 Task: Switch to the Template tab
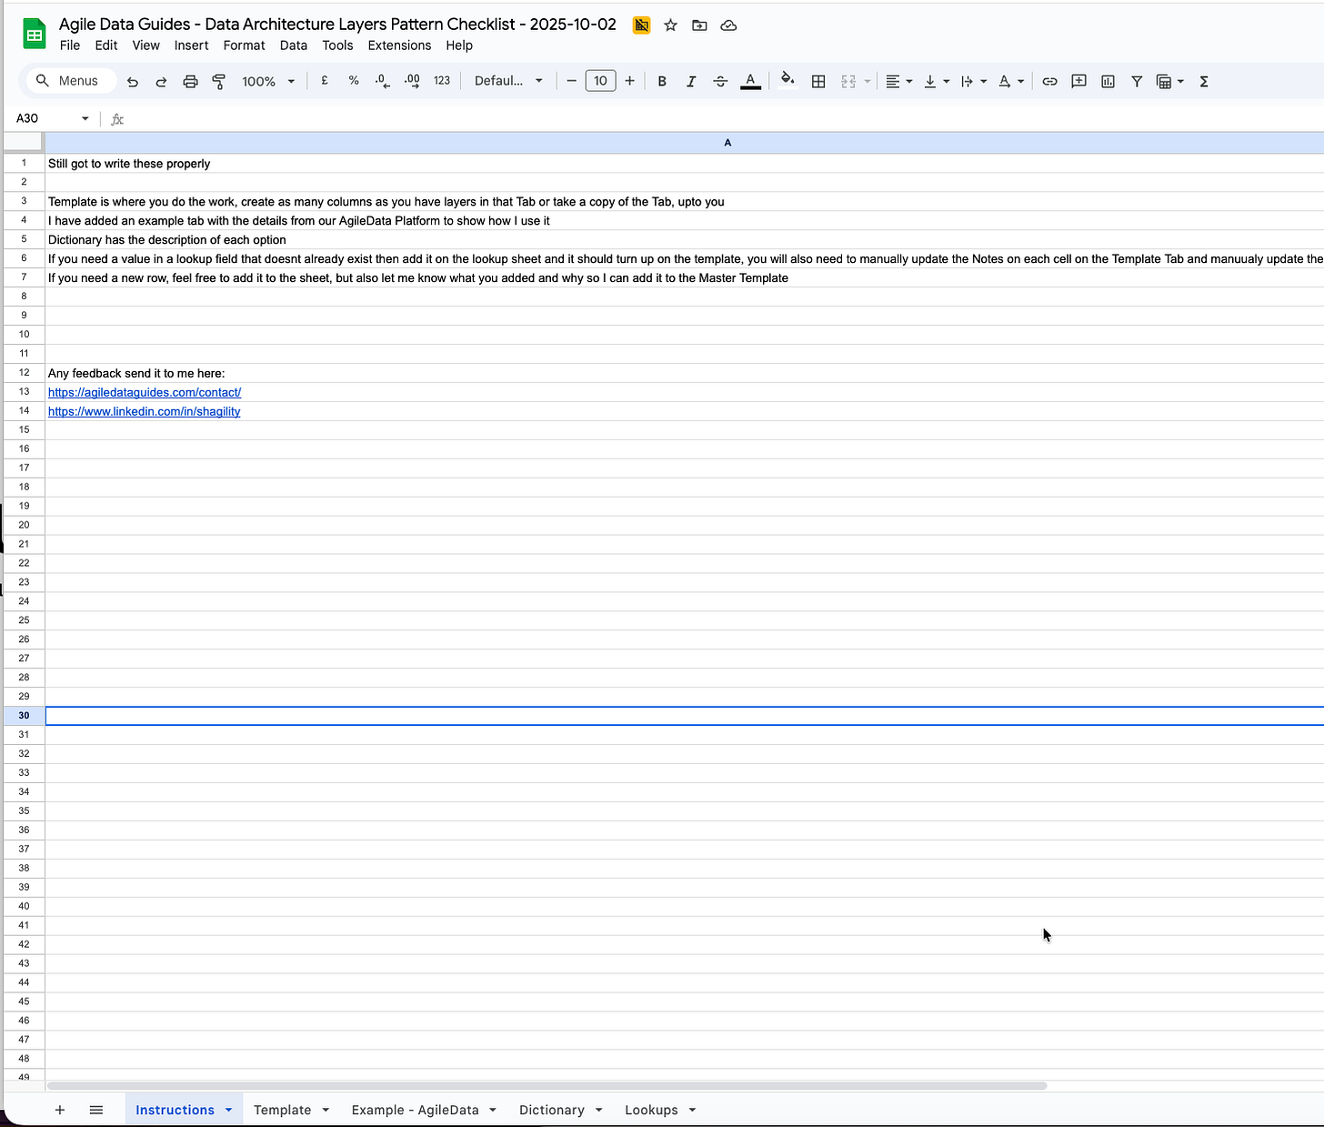[x=282, y=1110]
